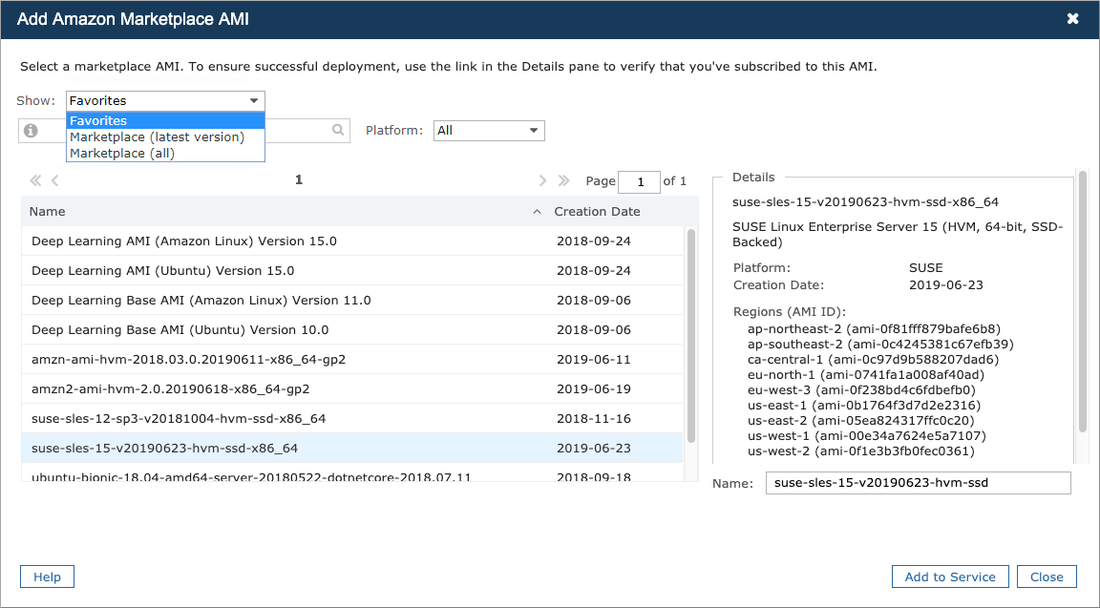Select Deep Learning Base AMI (Amazon Linux) Version 11.0
Image resolution: width=1100 pixels, height=608 pixels.
click(352, 300)
